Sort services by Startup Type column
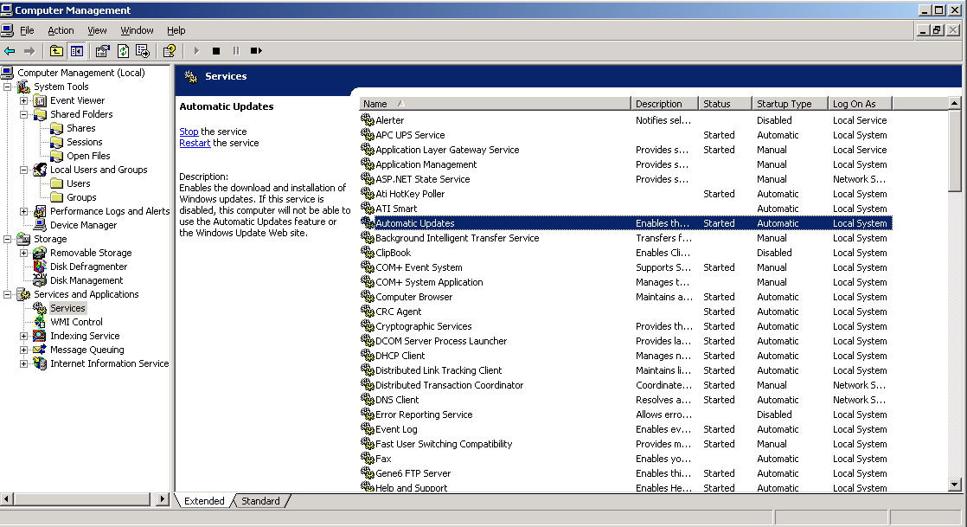967x527 pixels. tap(788, 104)
